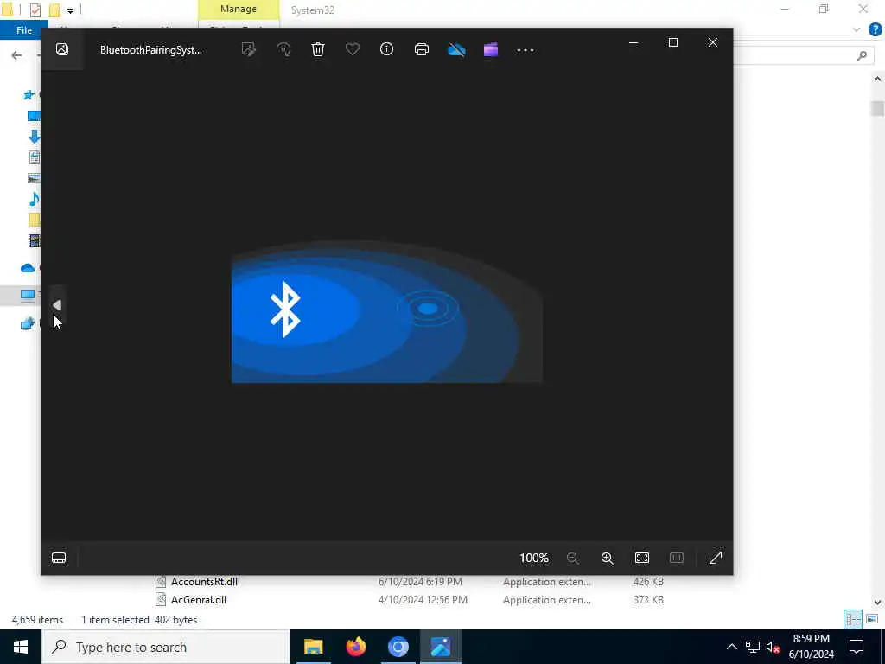This screenshot has height=664, width=885.
Task: Click the File Explorer search magnifier
Action: tap(862, 54)
